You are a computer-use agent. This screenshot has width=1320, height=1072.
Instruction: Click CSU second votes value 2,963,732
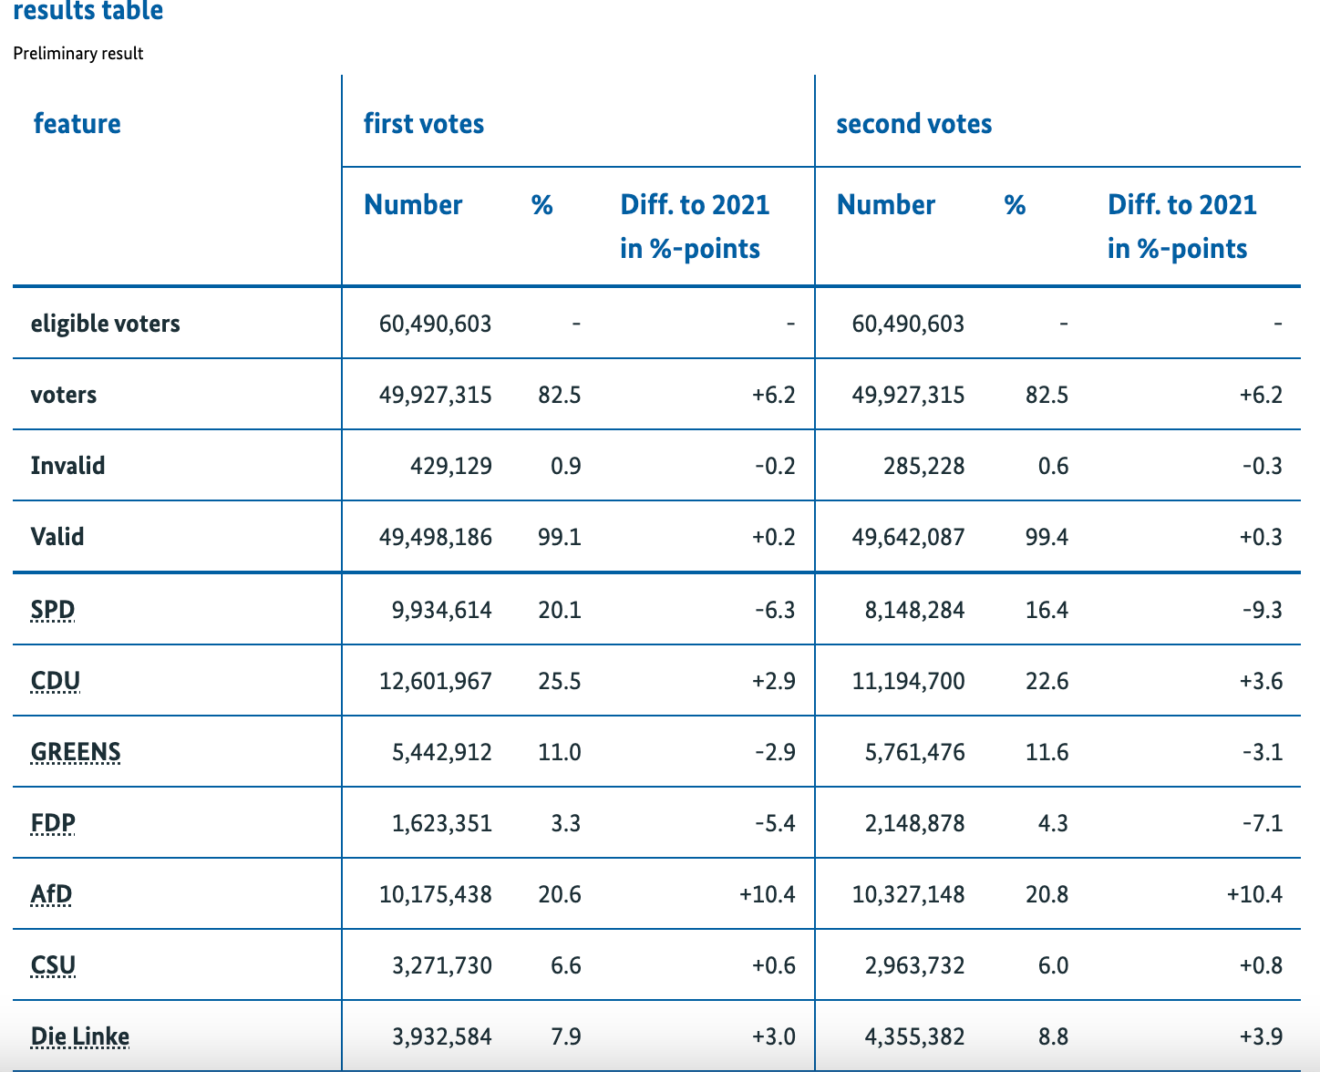[x=915, y=965]
